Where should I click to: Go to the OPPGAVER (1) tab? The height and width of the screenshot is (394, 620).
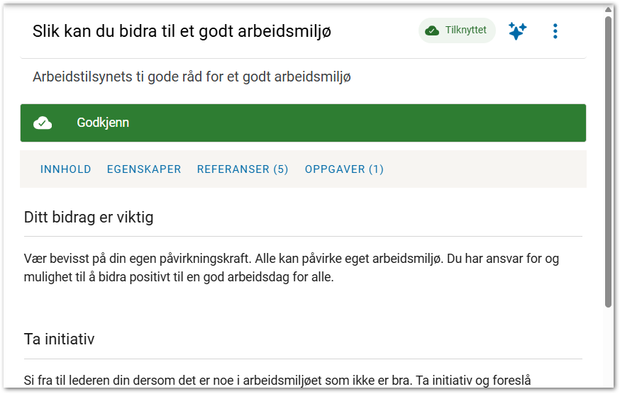coord(344,169)
